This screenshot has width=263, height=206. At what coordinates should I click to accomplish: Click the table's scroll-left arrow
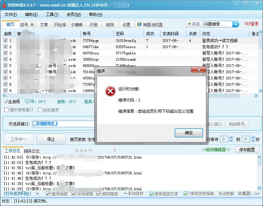[x=4, y=96]
